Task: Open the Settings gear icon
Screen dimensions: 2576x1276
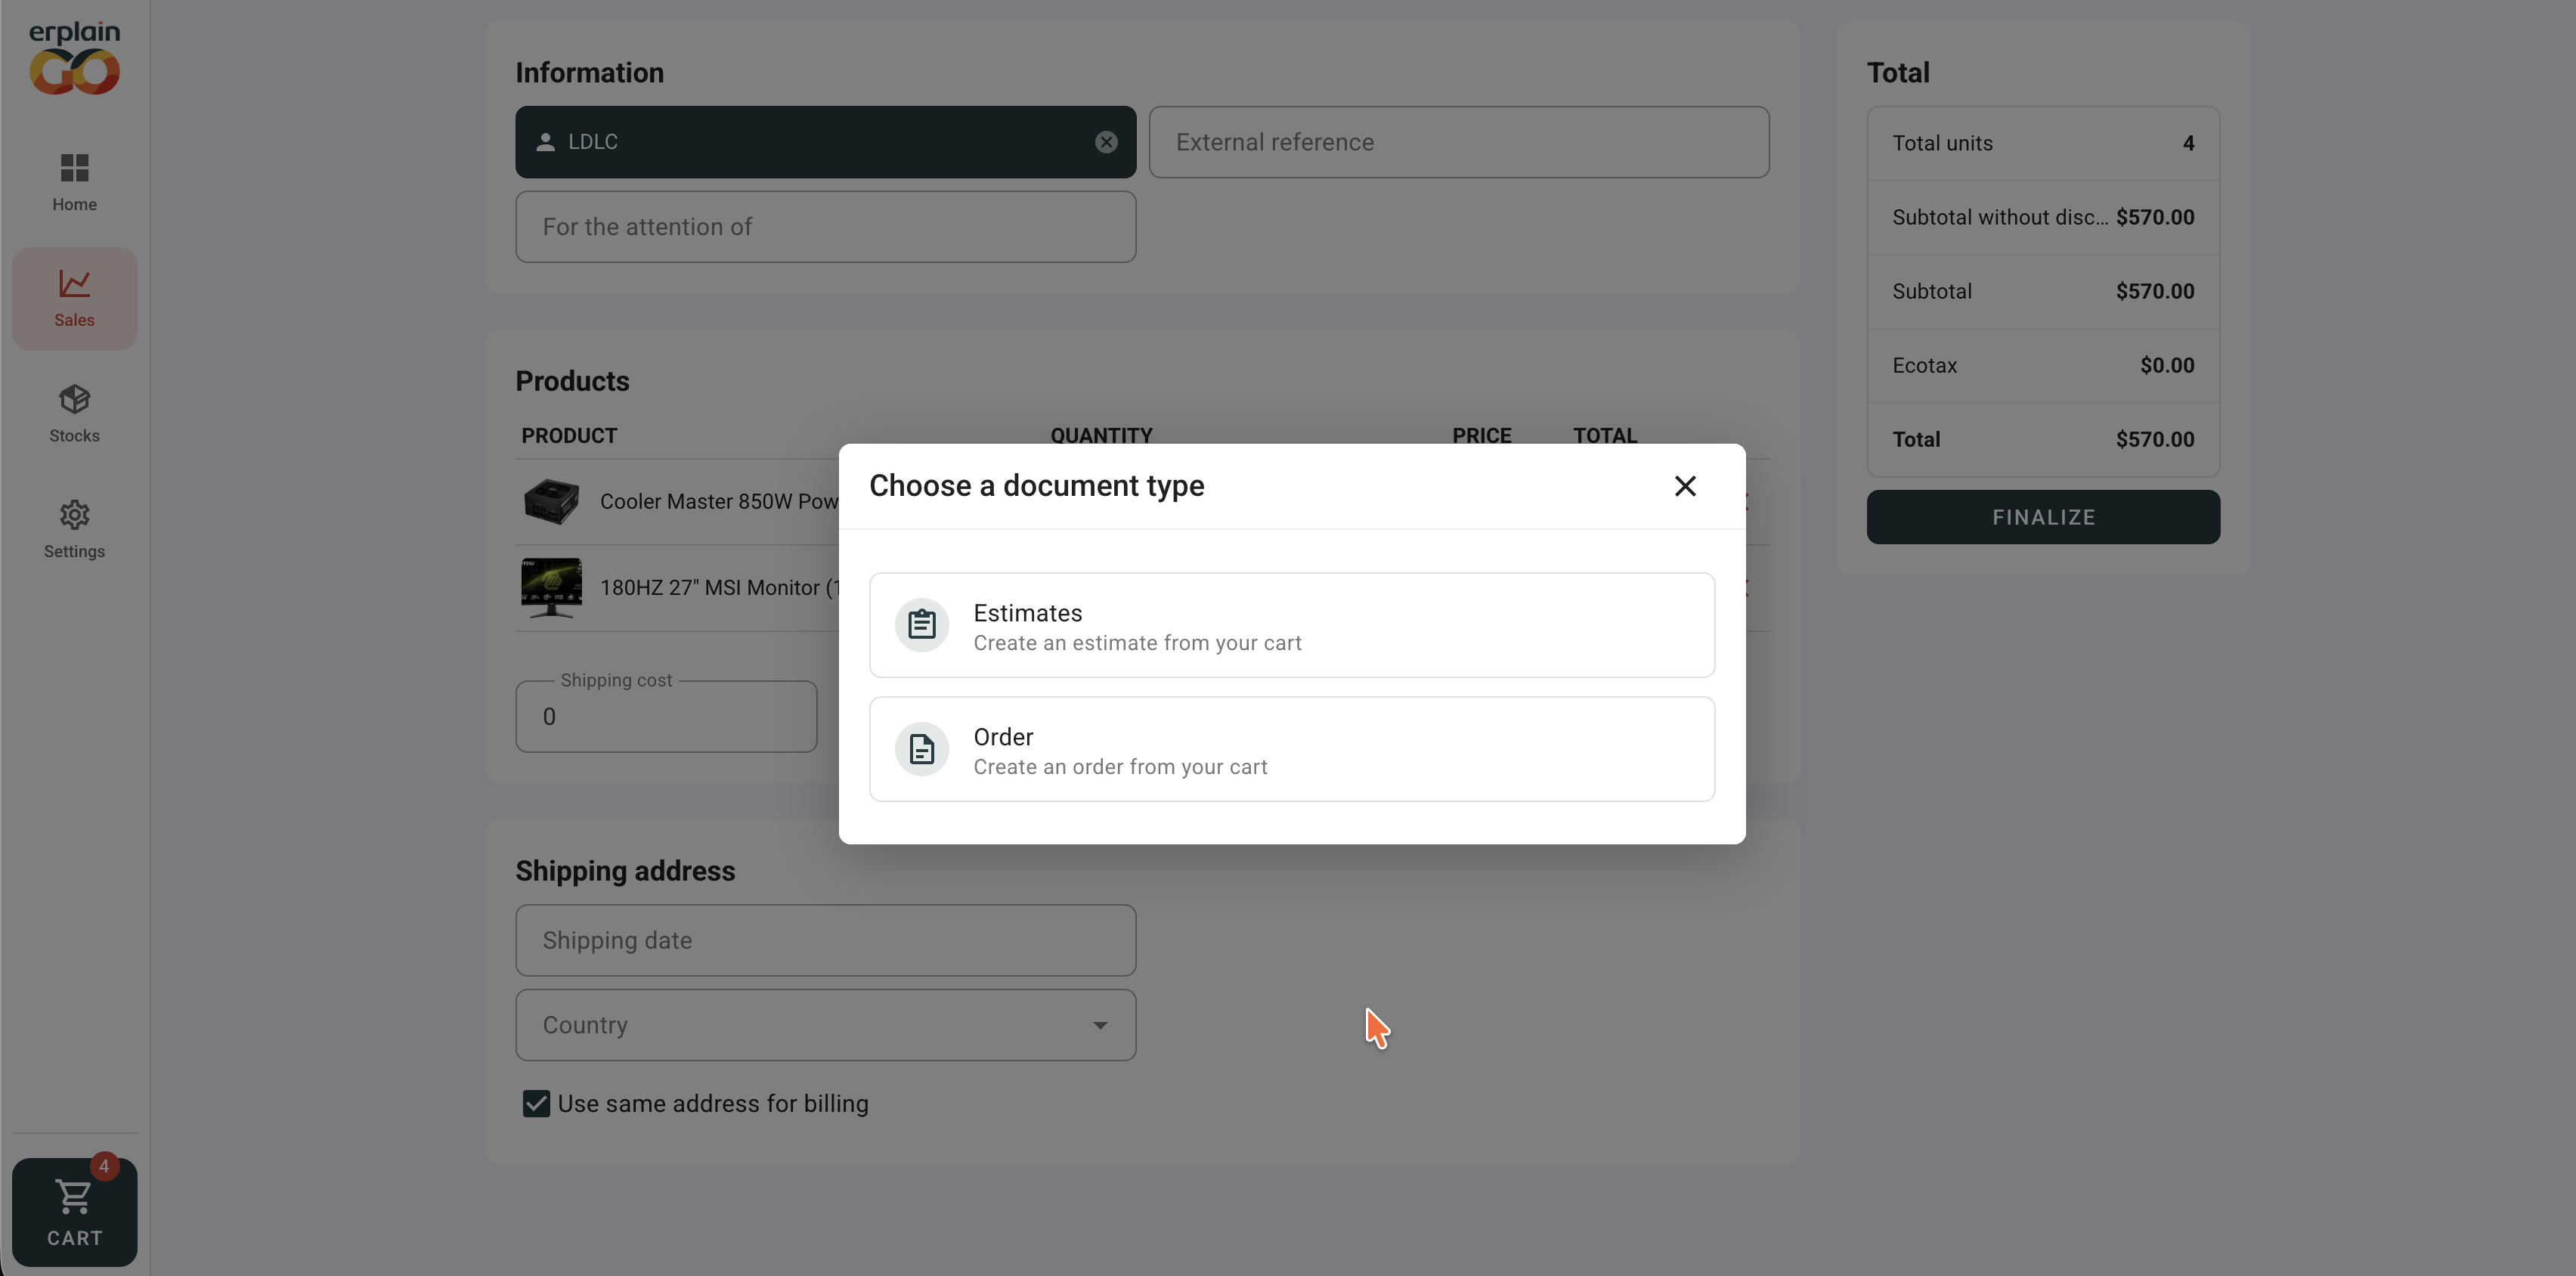Action: click(x=74, y=515)
